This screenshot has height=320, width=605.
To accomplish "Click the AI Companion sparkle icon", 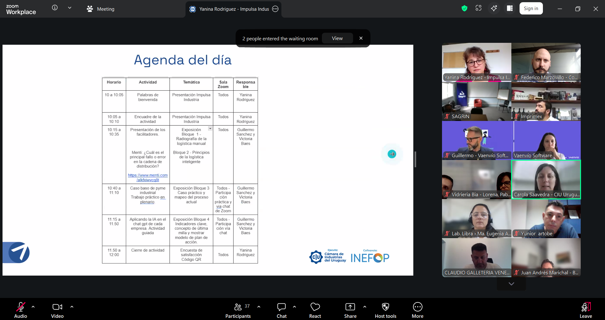I will tap(494, 9).
